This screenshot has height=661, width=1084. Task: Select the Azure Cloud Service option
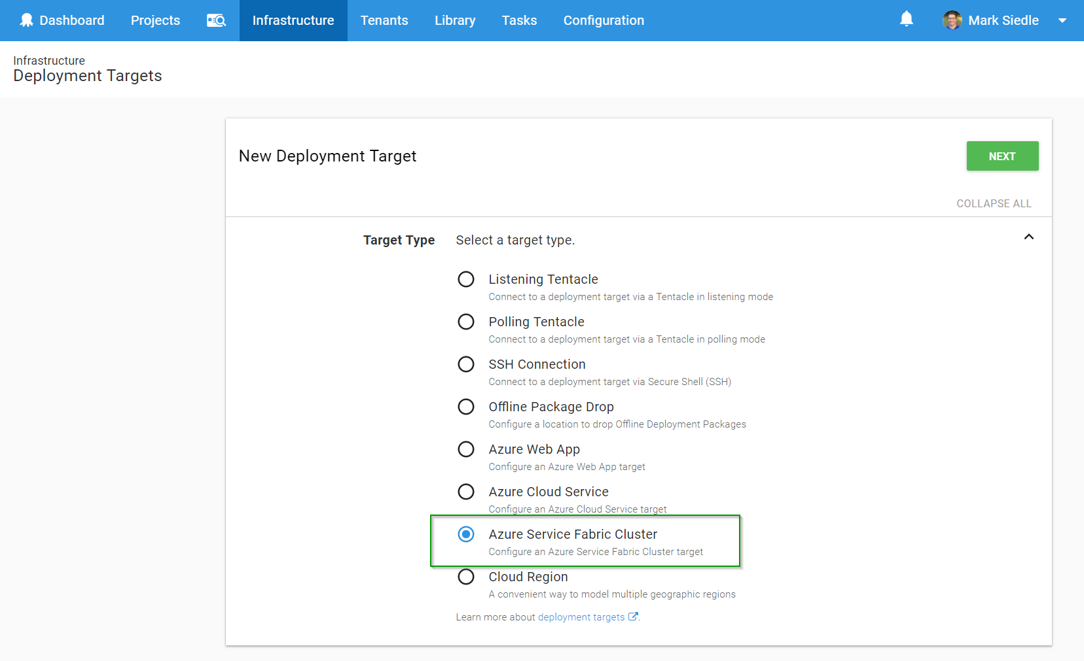tap(549, 492)
